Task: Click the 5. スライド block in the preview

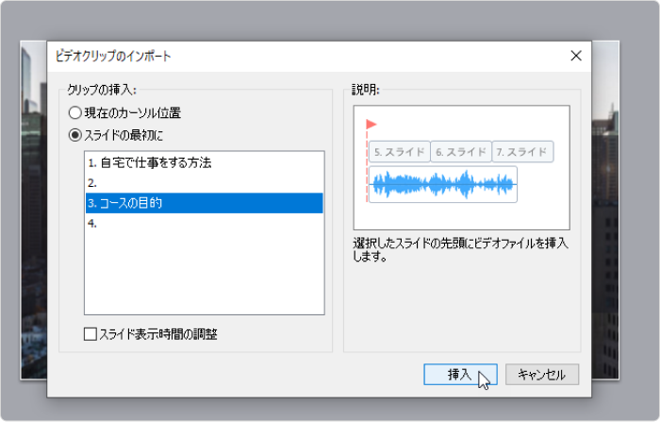Action: [400, 152]
